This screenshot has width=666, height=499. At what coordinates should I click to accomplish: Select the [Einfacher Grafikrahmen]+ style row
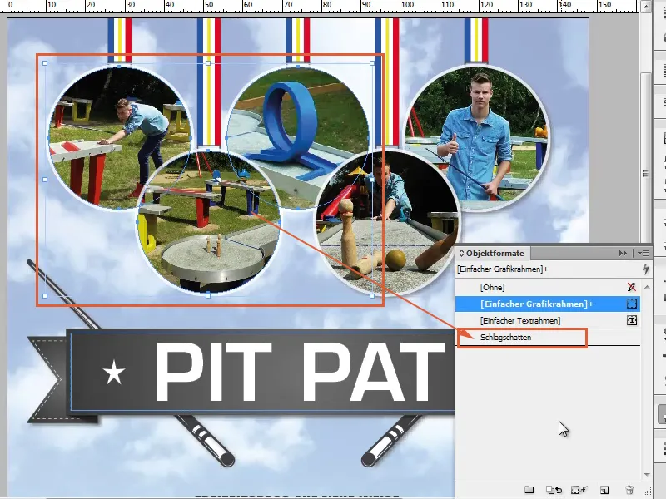tap(548, 304)
